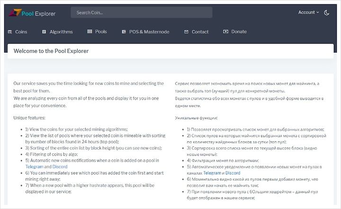
Task: Click the Algorithms list icon
Action: pos(44,32)
